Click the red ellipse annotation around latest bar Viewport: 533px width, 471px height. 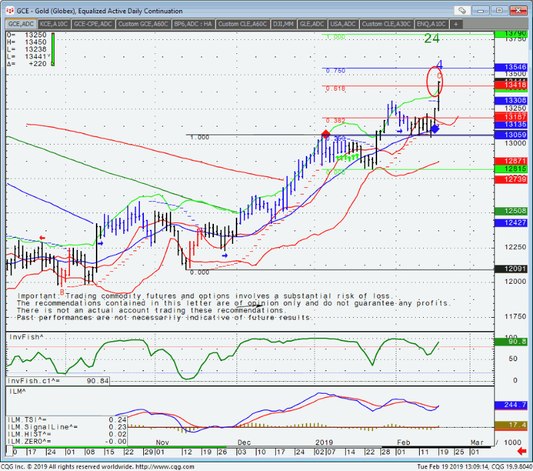435,81
